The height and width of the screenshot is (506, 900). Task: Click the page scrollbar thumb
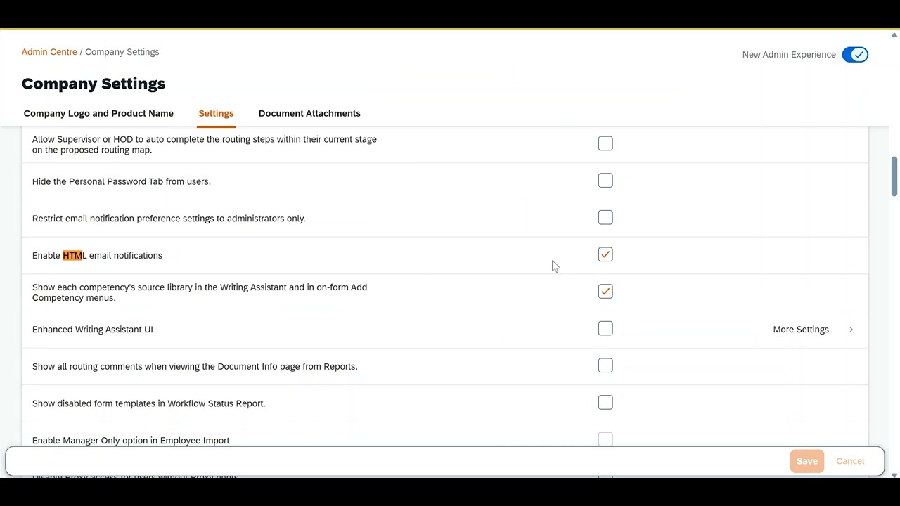pyautogui.click(x=894, y=176)
